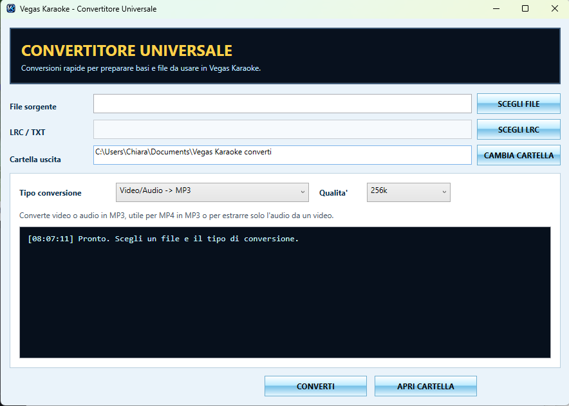Click the 'CONVERTITORE UNIVERSALE' heading
Viewport: 569px width, 406px height.
pos(127,50)
